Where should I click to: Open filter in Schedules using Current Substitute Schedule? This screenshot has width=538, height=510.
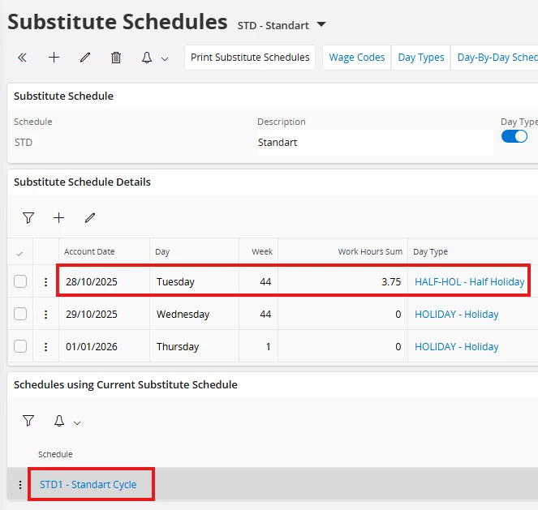(28, 421)
